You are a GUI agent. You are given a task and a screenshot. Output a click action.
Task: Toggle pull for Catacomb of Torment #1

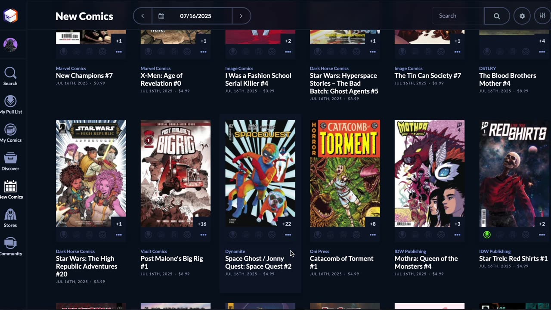(x=318, y=235)
